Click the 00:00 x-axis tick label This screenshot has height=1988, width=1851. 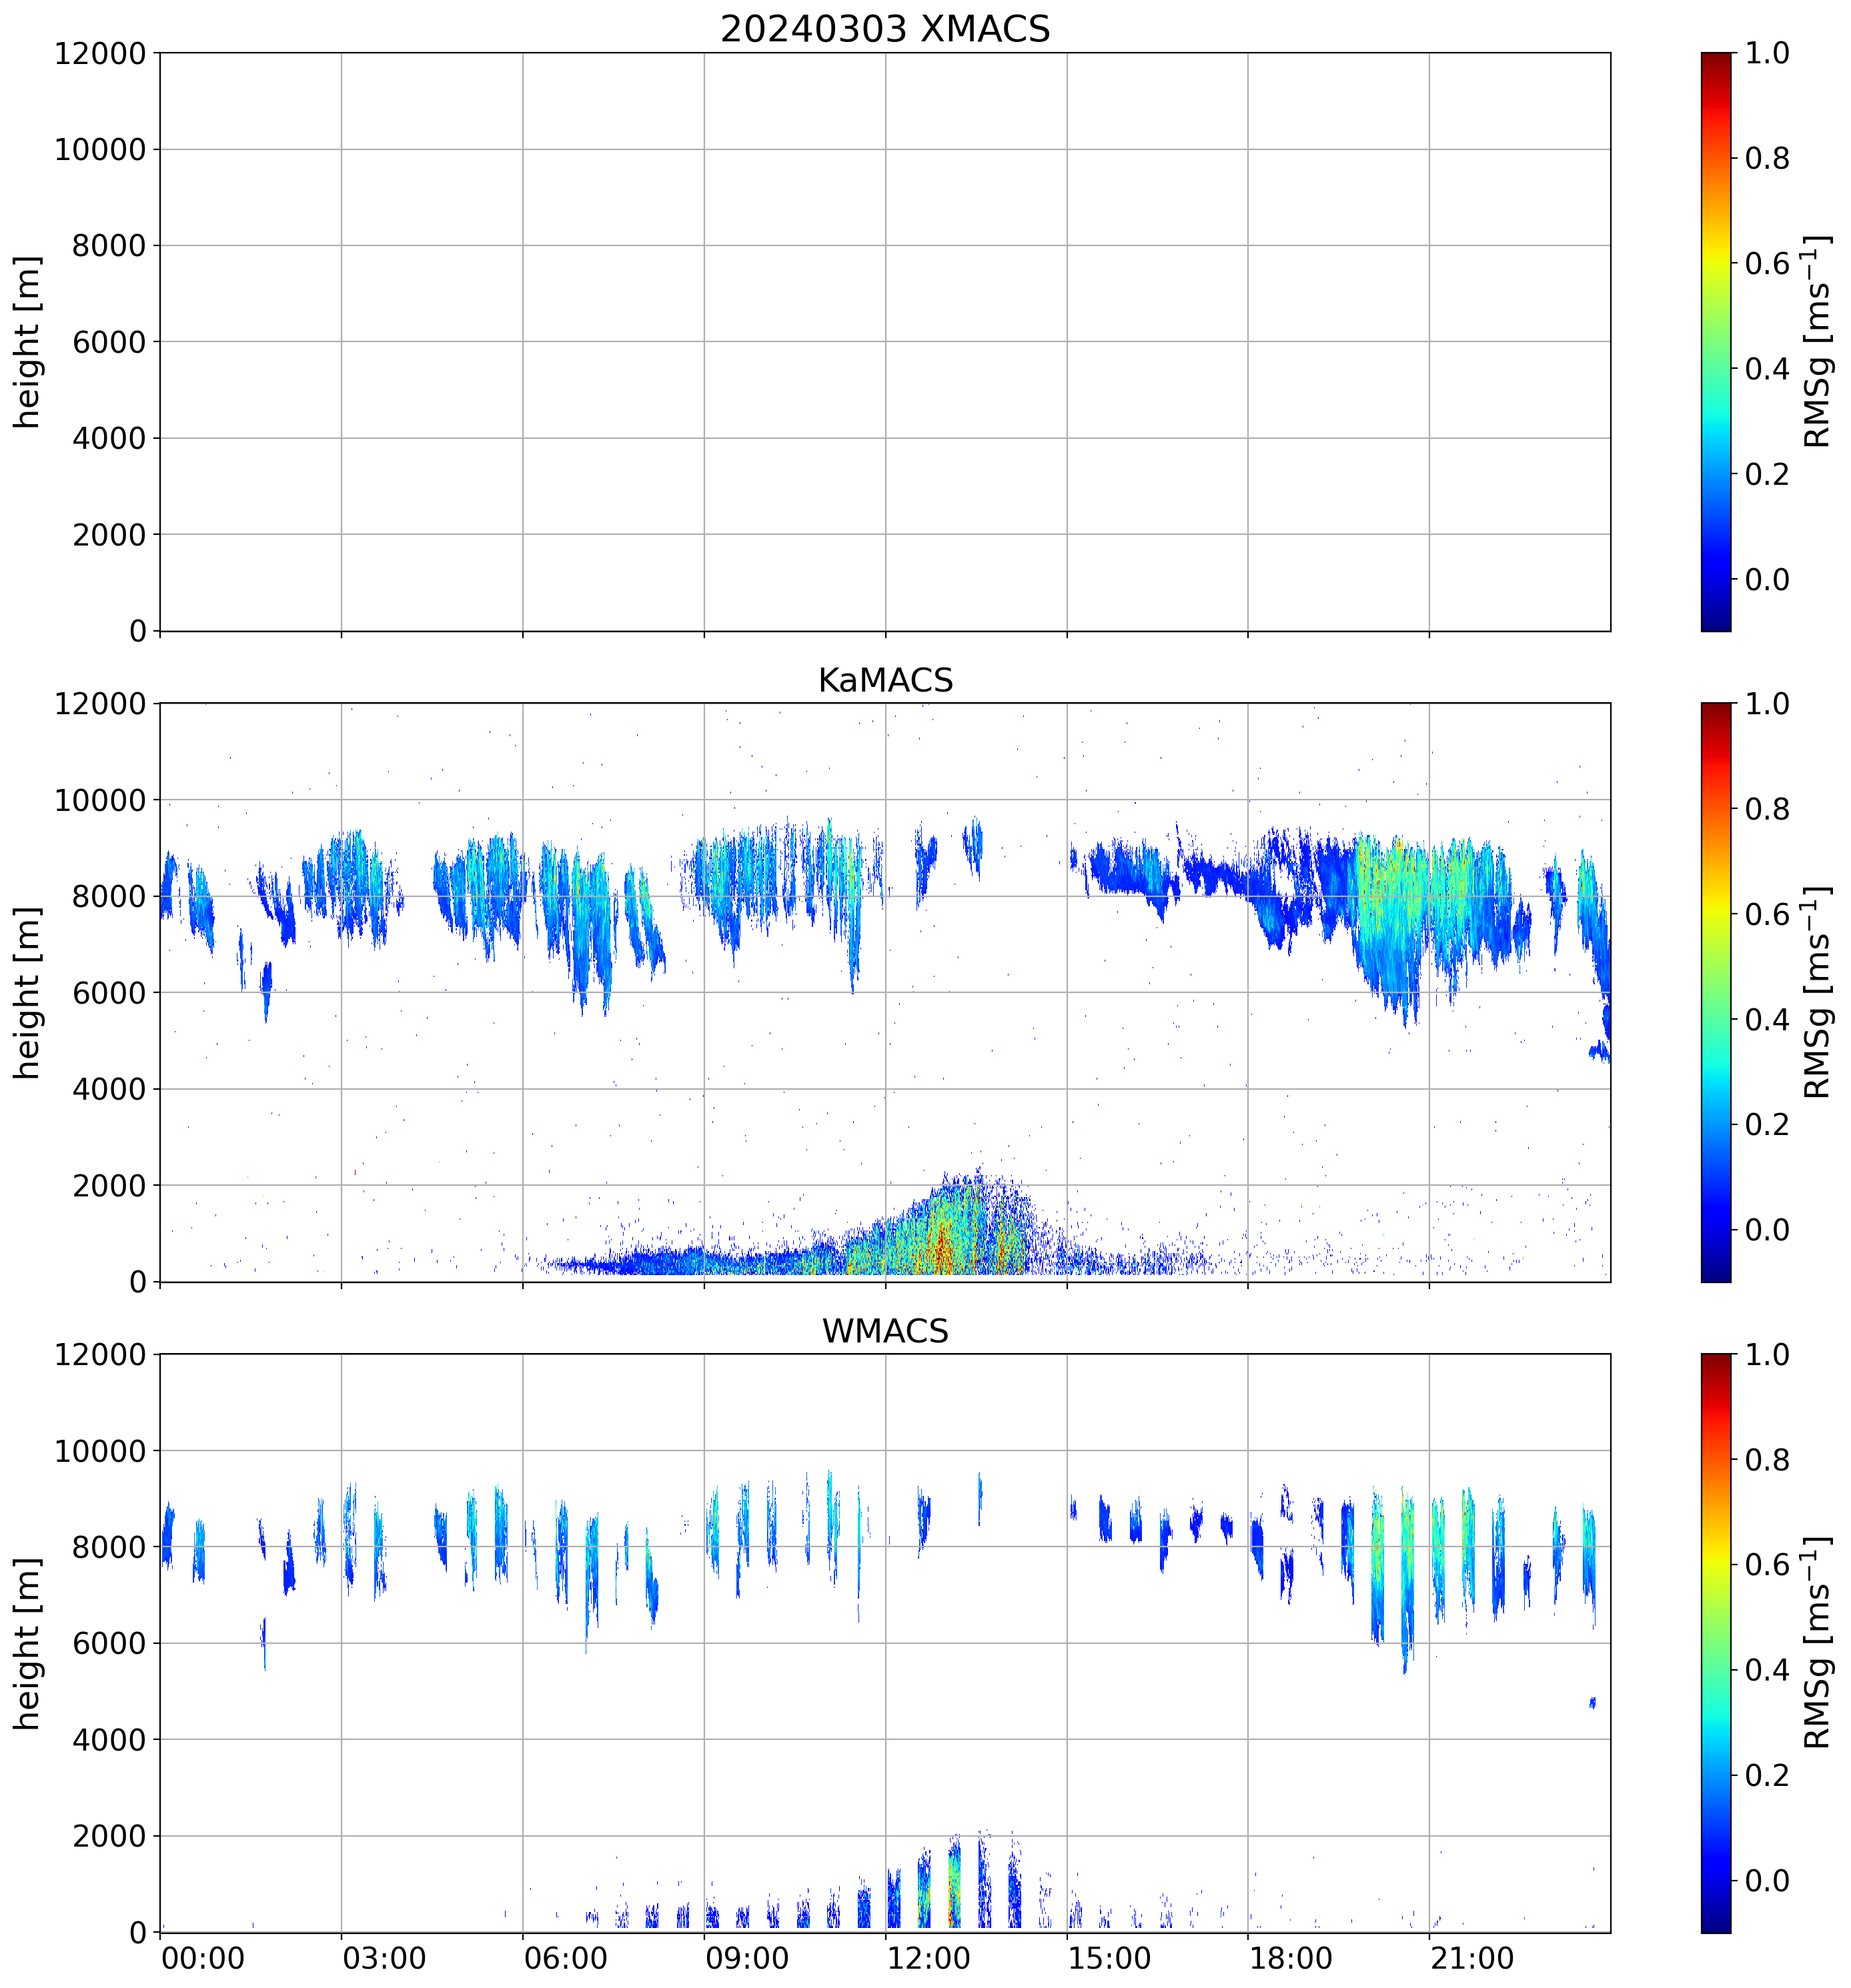point(203,1958)
